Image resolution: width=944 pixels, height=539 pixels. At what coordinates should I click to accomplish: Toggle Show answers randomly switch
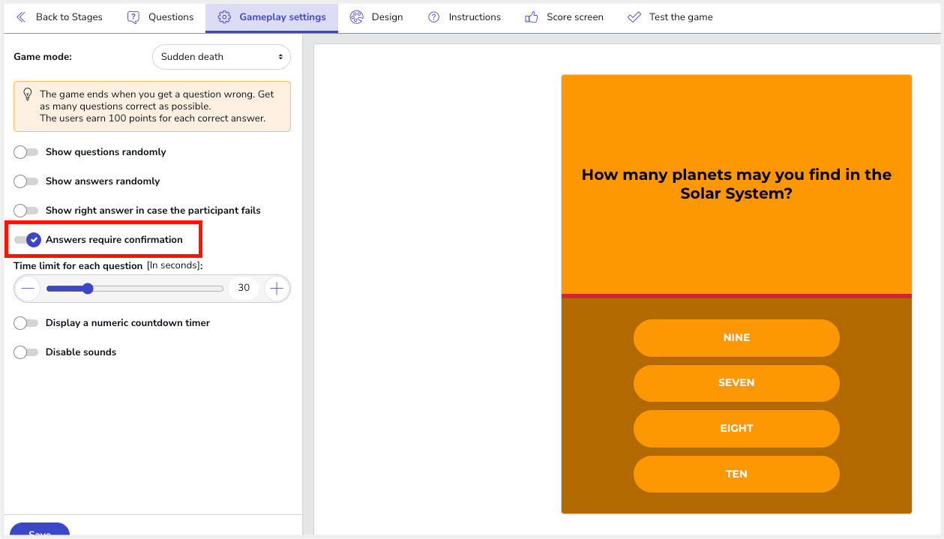pos(26,181)
